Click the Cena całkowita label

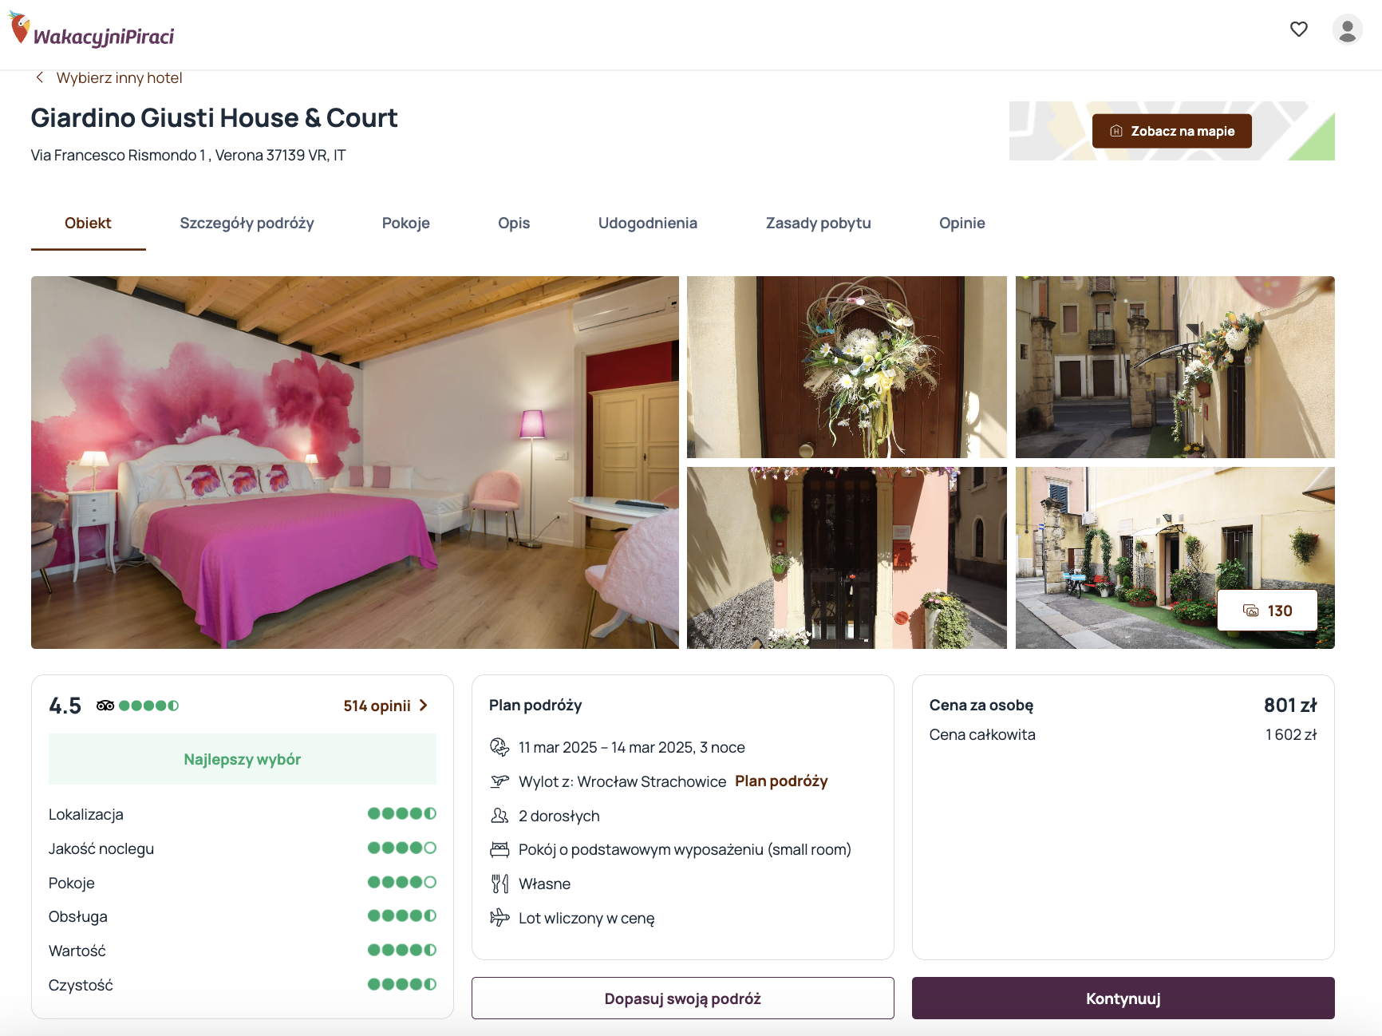click(x=982, y=734)
